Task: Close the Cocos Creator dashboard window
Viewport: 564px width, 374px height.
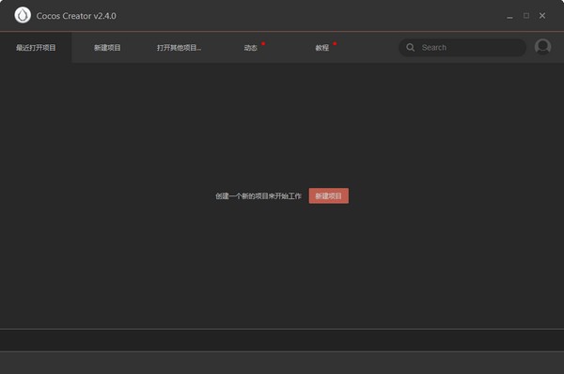Action: click(x=542, y=15)
